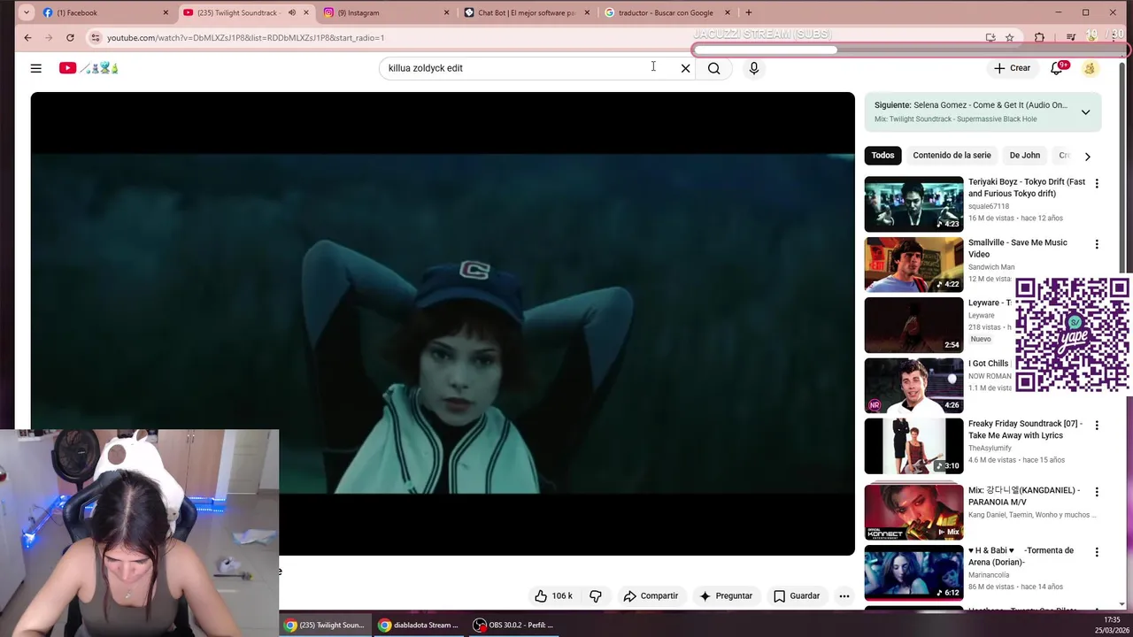Open a new browser tab
Viewport: 1133px width, 637px height.
(x=748, y=12)
